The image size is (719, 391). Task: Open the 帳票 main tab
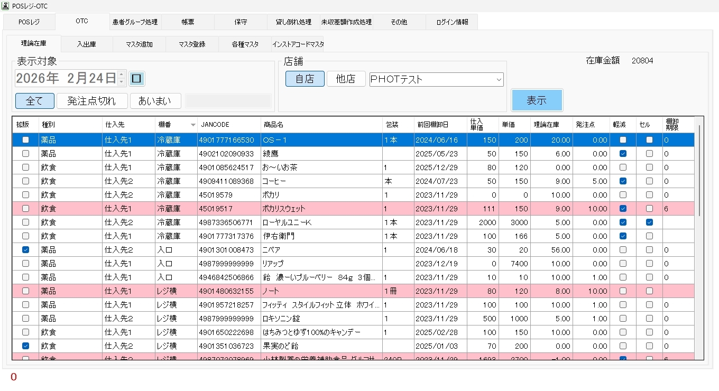tap(188, 22)
